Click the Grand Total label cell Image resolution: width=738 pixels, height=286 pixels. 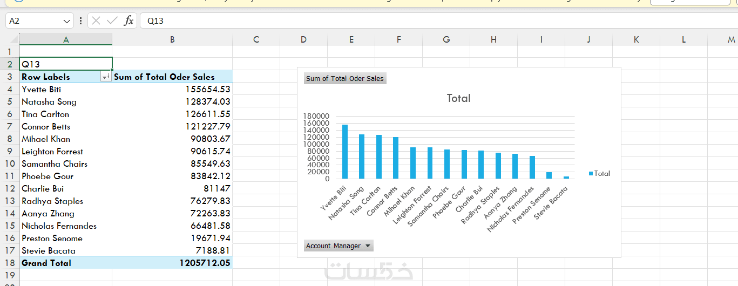tap(66, 263)
